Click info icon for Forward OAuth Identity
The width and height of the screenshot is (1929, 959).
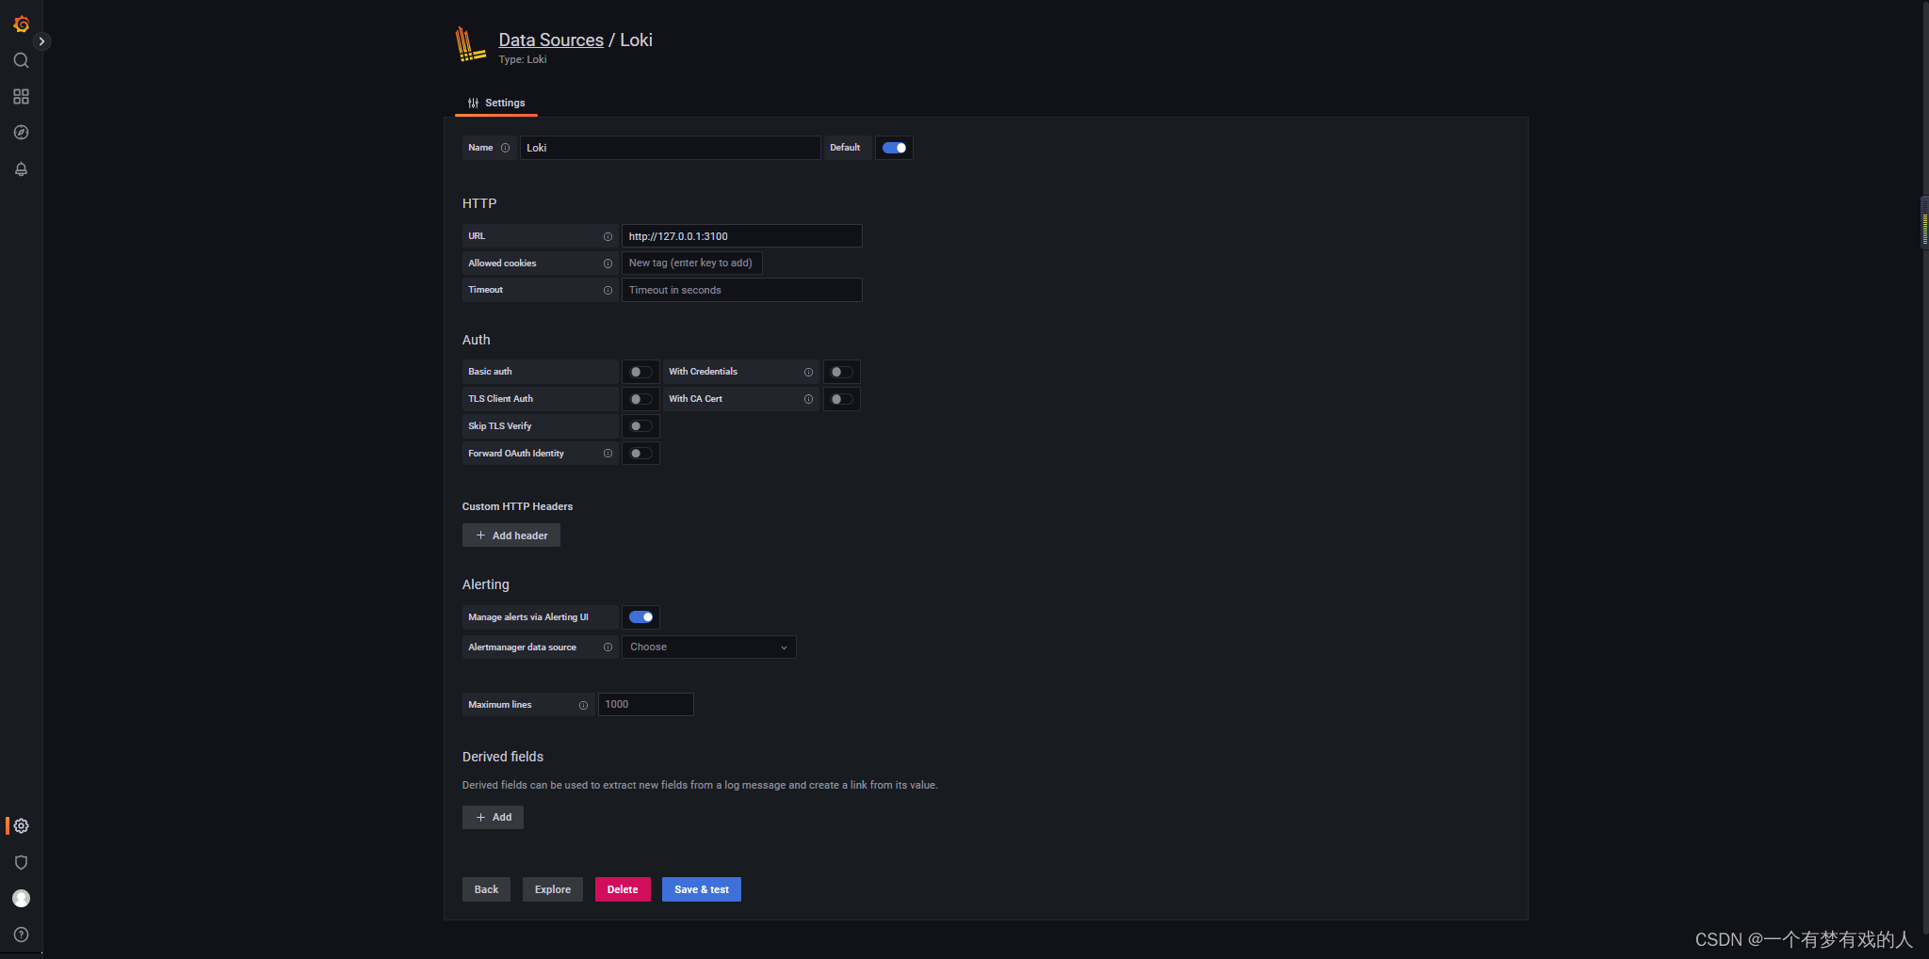pos(608,454)
